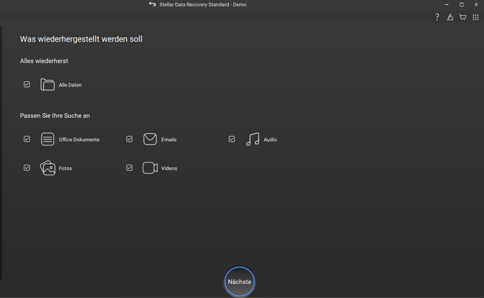Uncheck the Fotos checkbox
Image resolution: width=484 pixels, height=298 pixels.
tap(27, 167)
